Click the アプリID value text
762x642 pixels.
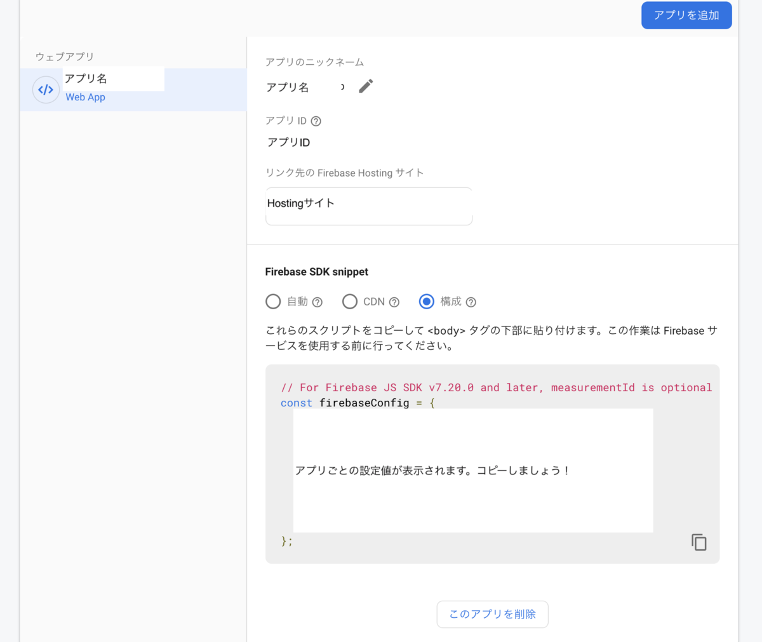(x=288, y=142)
